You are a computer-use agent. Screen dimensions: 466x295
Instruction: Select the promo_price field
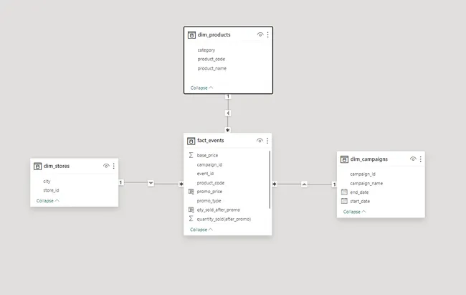click(x=209, y=192)
